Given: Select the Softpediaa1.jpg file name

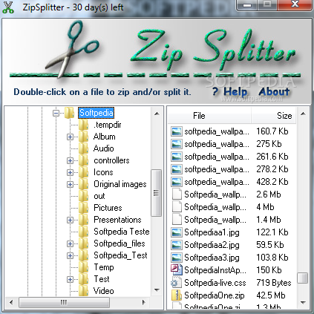Looking at the screenshot, I should point(212,232).
